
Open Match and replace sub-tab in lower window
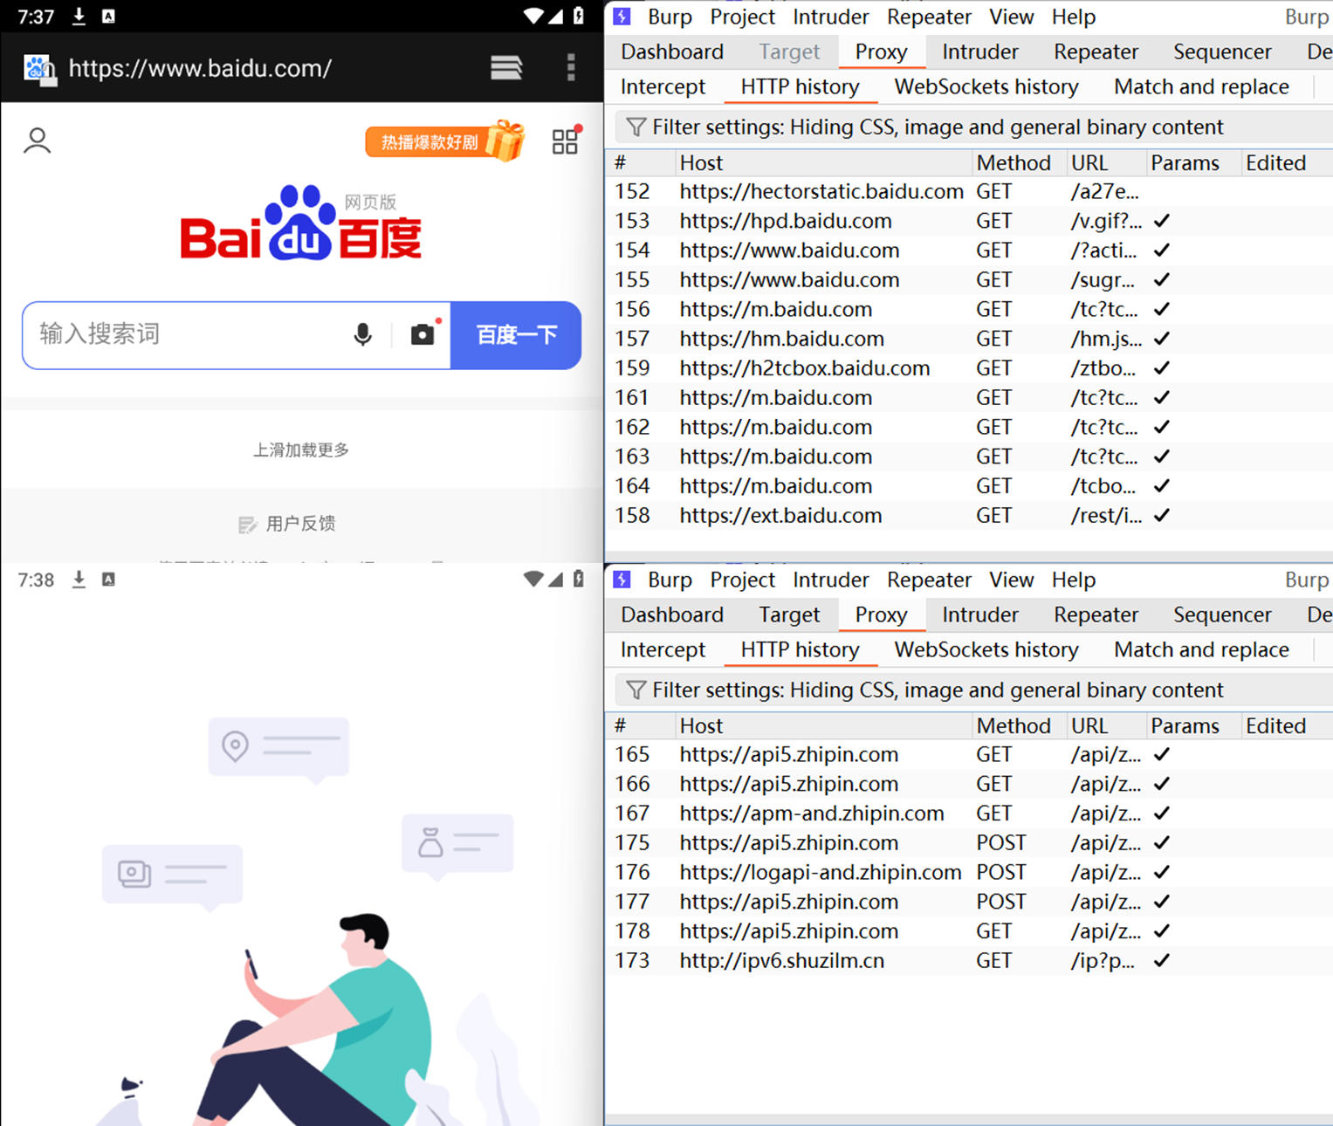point(1201,649)
